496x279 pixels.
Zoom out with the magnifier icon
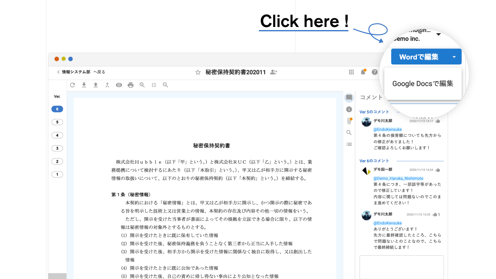click(166, 85)
